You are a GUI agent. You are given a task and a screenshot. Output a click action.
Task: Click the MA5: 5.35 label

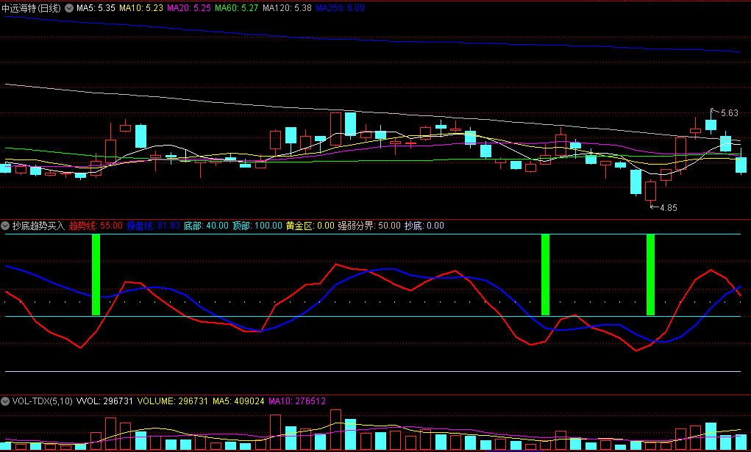(96, 7)
